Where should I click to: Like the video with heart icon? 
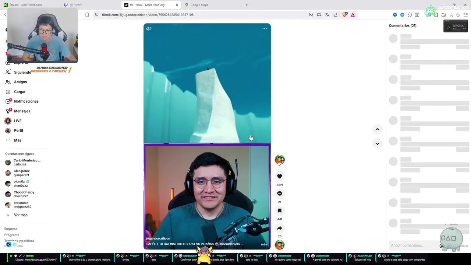[280, 176]
